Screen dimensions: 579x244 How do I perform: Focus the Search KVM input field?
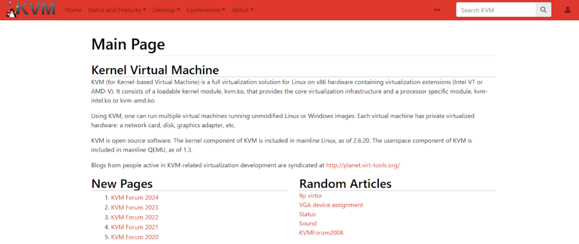[x=496, y=10]
